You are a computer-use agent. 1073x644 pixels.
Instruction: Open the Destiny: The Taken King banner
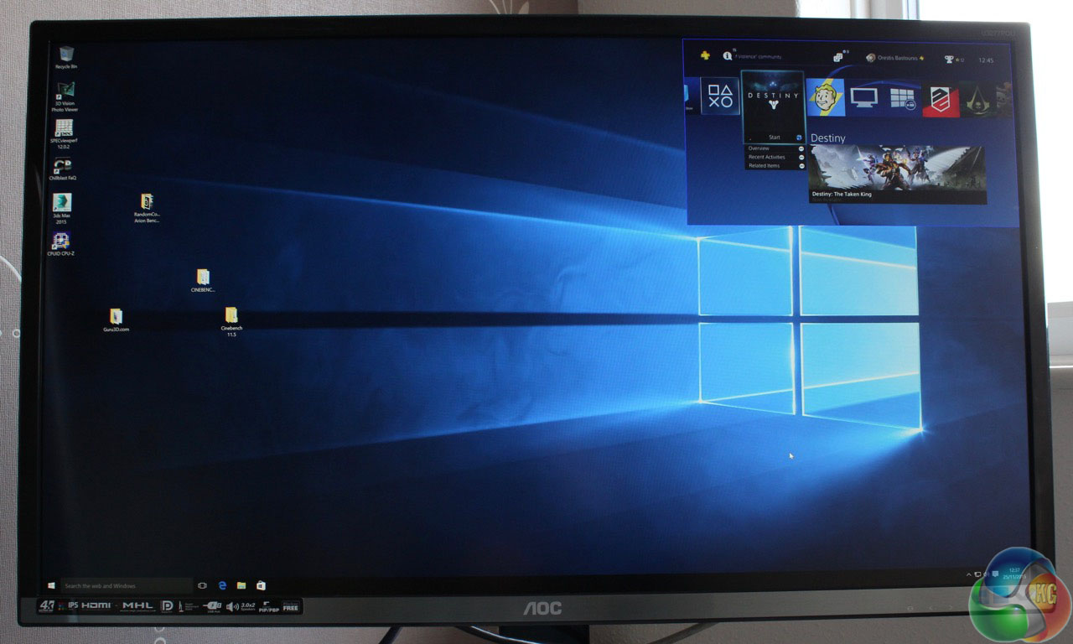click(x=897, y=175)
